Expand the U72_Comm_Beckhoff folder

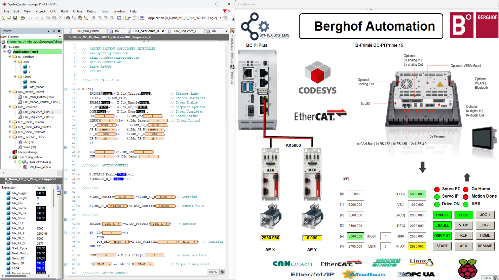tap(10, 132)
